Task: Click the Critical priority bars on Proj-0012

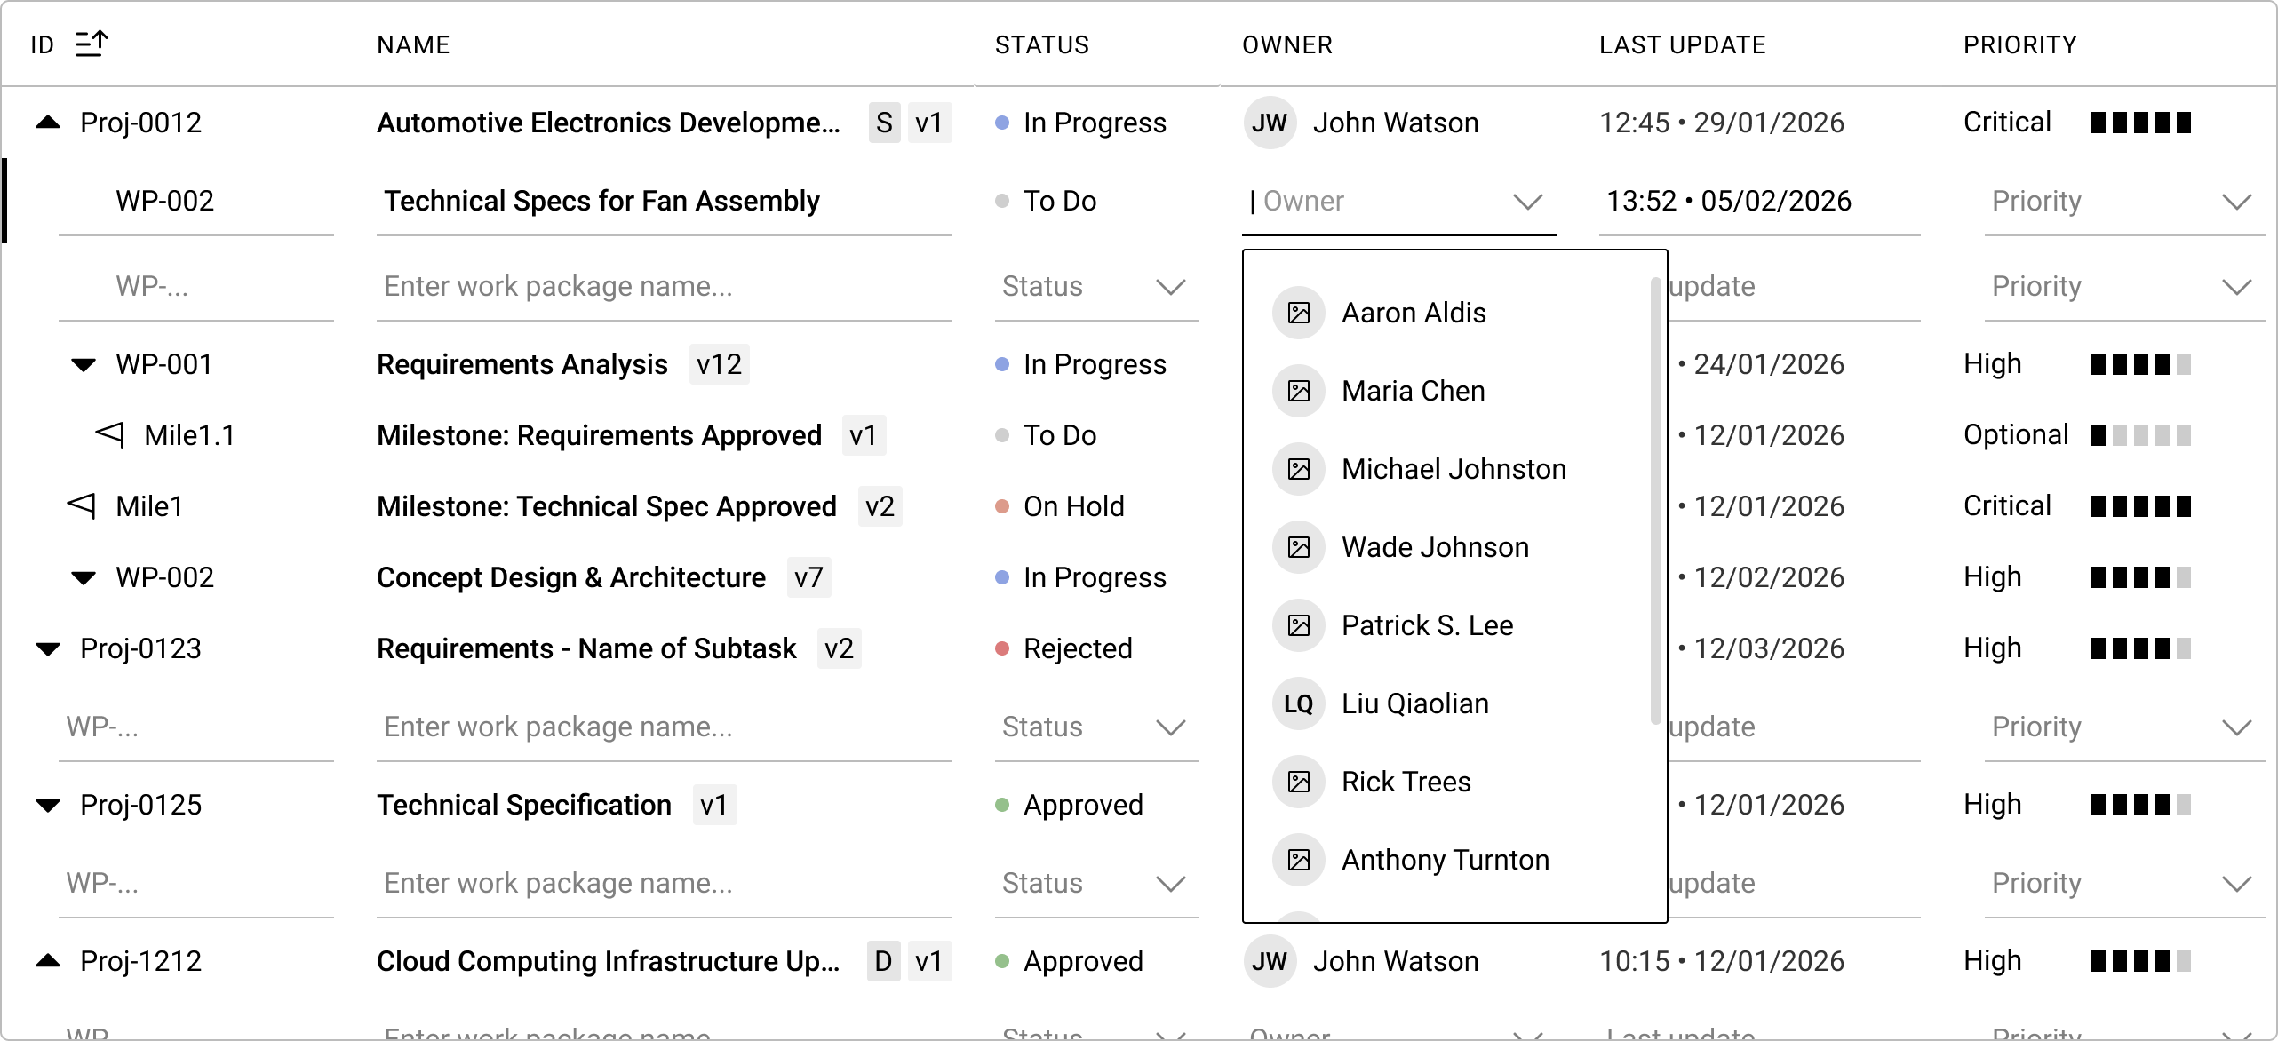Action: pyautogui.click(x=2141, y=122)
